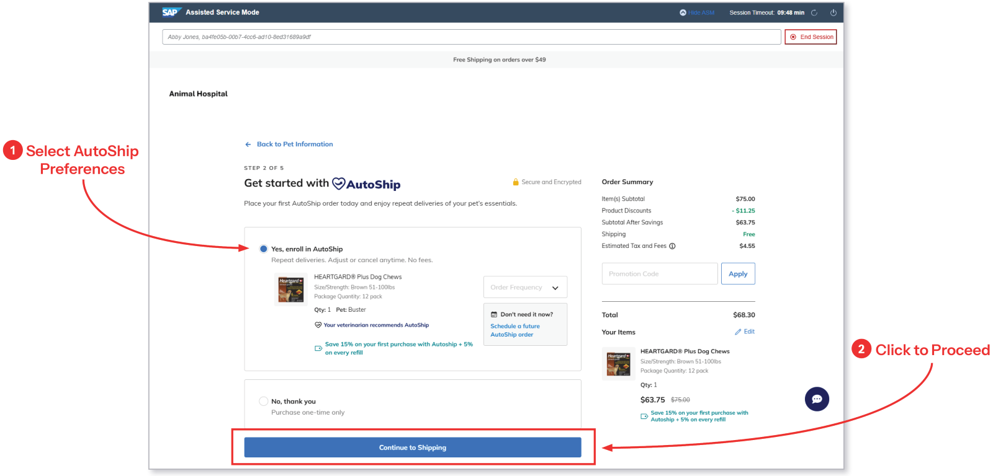Click the calendar icon beside Don't need it now
This screenshot has height=476, width=993.
[494, 314]
